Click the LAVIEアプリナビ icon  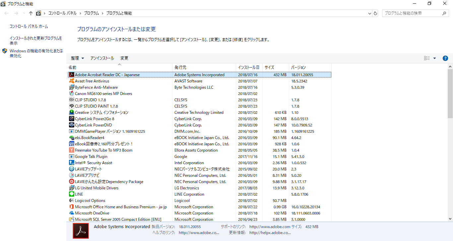point(71,175)
